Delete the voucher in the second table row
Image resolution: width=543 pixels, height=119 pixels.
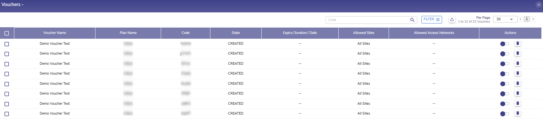point(518,53)
